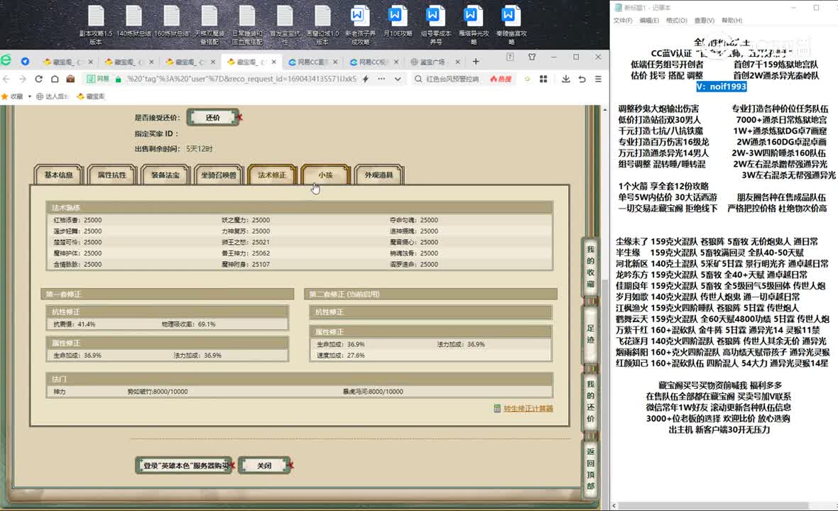Click the browser skin shirt icon
This screenshot has height=511, width=838.
tap(532, 57)
